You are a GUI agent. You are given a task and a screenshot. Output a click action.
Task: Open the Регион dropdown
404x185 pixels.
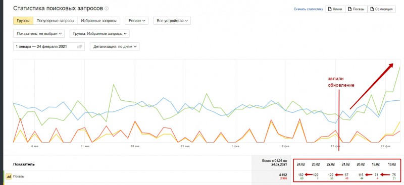(136, 21)
